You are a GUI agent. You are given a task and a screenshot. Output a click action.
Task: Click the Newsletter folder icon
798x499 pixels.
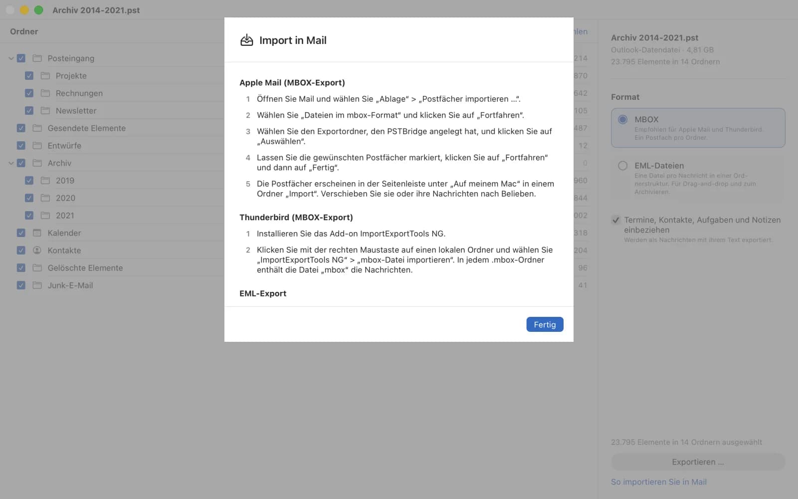tap(45, 111)
